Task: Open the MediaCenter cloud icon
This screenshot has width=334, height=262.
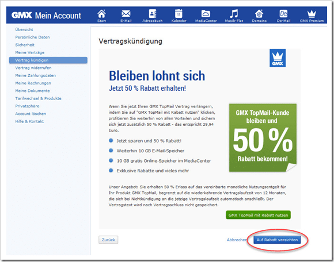Action: click(206, 16)
